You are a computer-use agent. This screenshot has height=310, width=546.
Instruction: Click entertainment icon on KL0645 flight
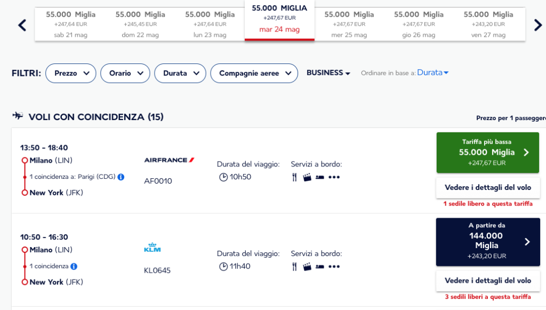pos(307,267)
